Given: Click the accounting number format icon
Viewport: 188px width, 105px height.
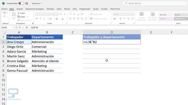Looking at the screenshot, I should (x=115, y=19).
